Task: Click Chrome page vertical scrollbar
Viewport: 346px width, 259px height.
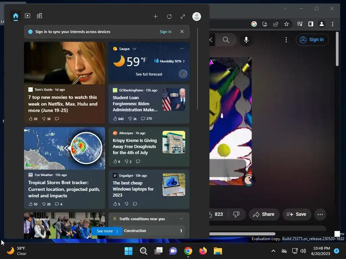Action: coord(337,49)
